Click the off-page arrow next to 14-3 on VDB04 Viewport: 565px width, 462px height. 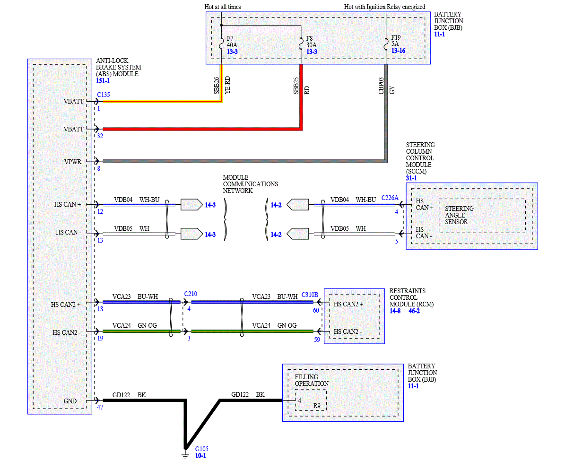coord(191,205)
